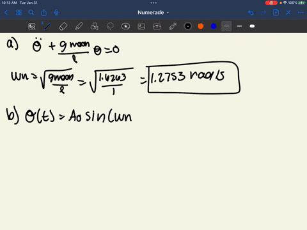This screenshot has width=307, height=230.
Task: Select the Lasso tool
Action: (x=110, y=26)
